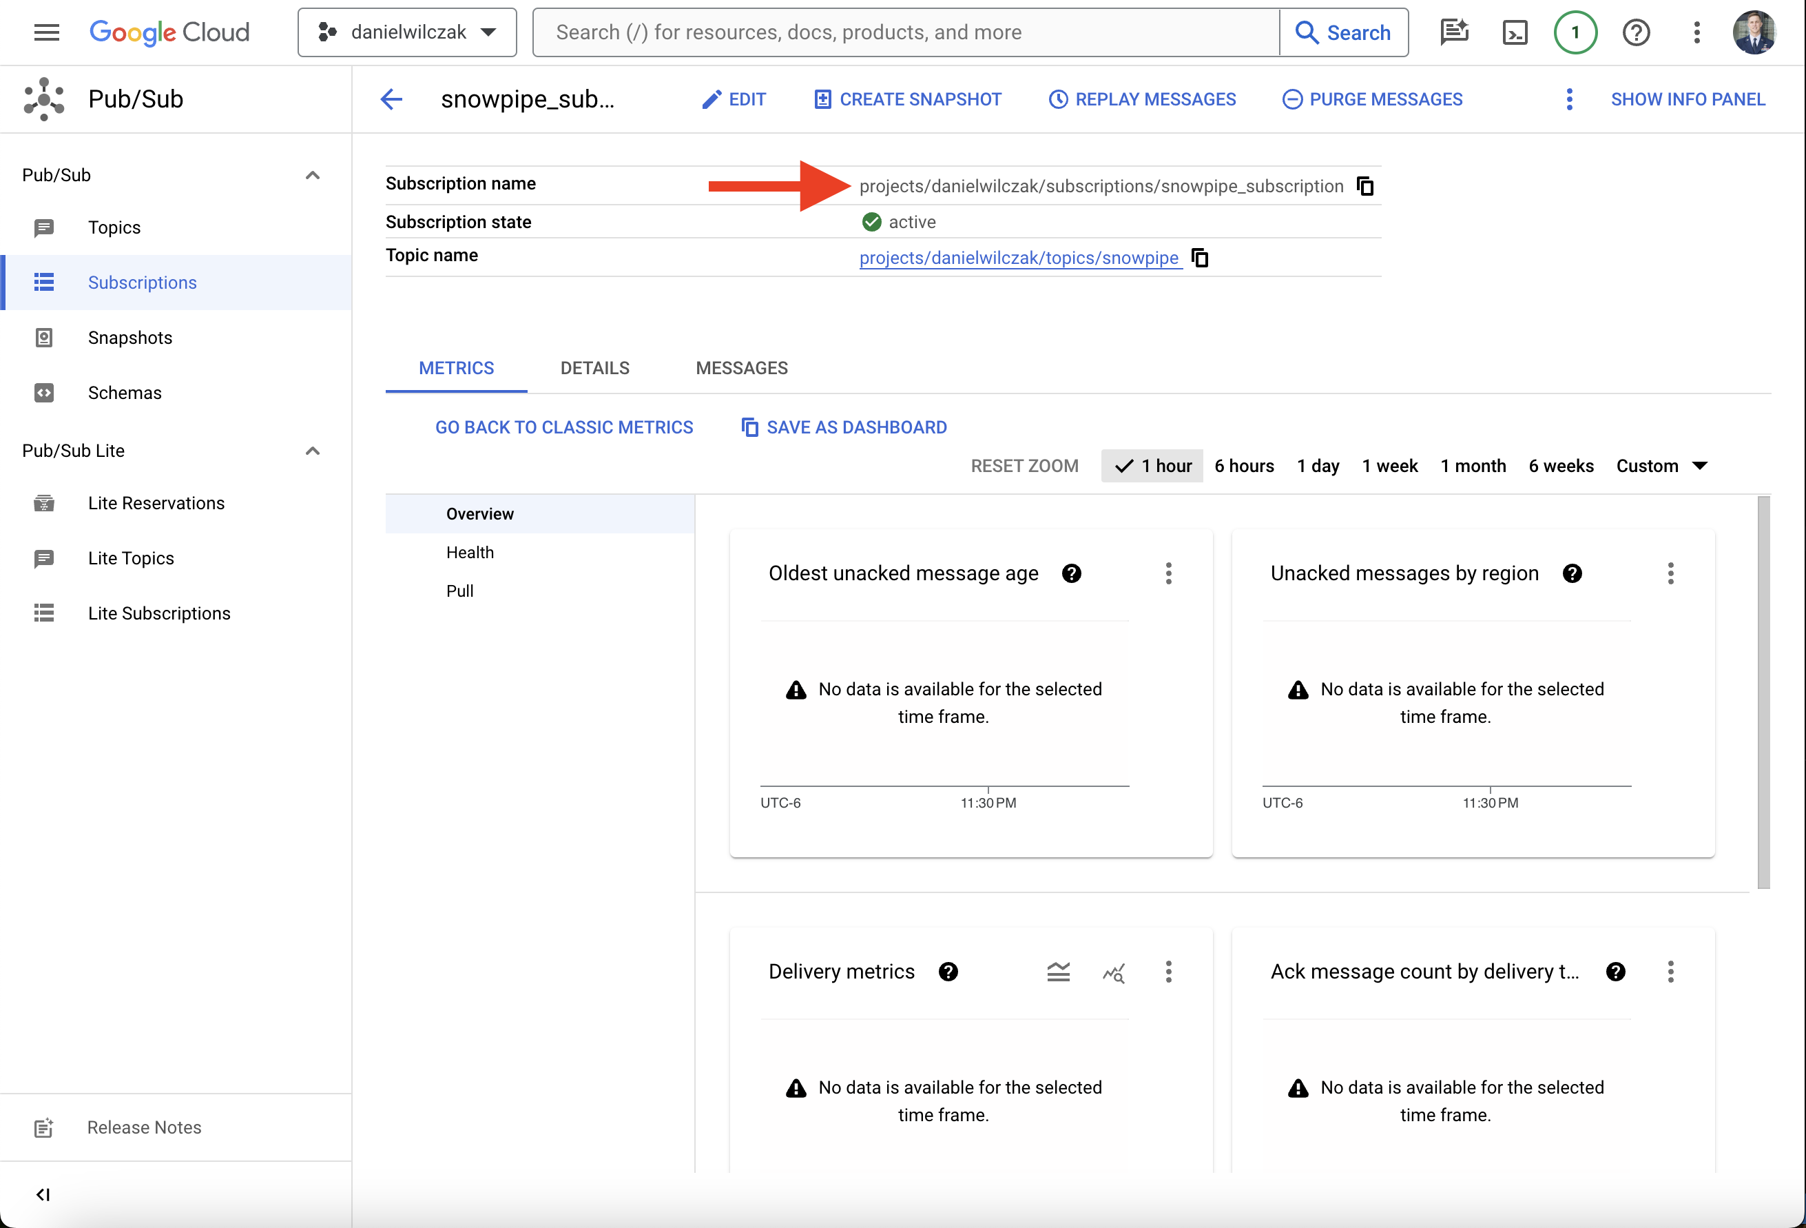1806x1228 pixels.
Task: Open the Custom time range dropdown
Action: coord(1661,466)
